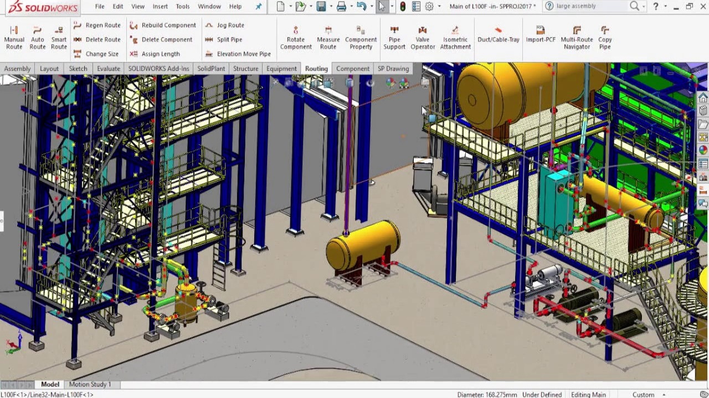Image resolution: width=709 pixels, height=398 pixels.
Task: Click the Regen Route button
Action: (x=97, y=25)
